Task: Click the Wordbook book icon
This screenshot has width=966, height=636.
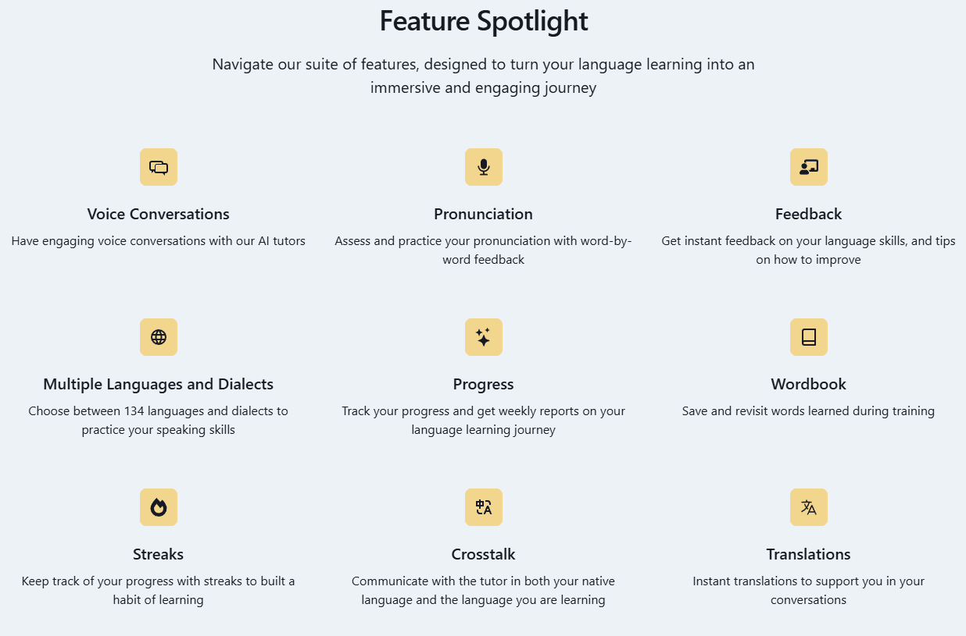Action: click(809, 337)
